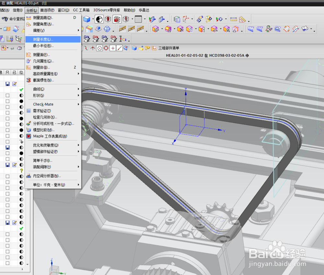Viewport: 324px width, 275px height.
Task: Expand the 偏差(V) submenu arrow
Action: pyautogui.click(x=78, y=30)
